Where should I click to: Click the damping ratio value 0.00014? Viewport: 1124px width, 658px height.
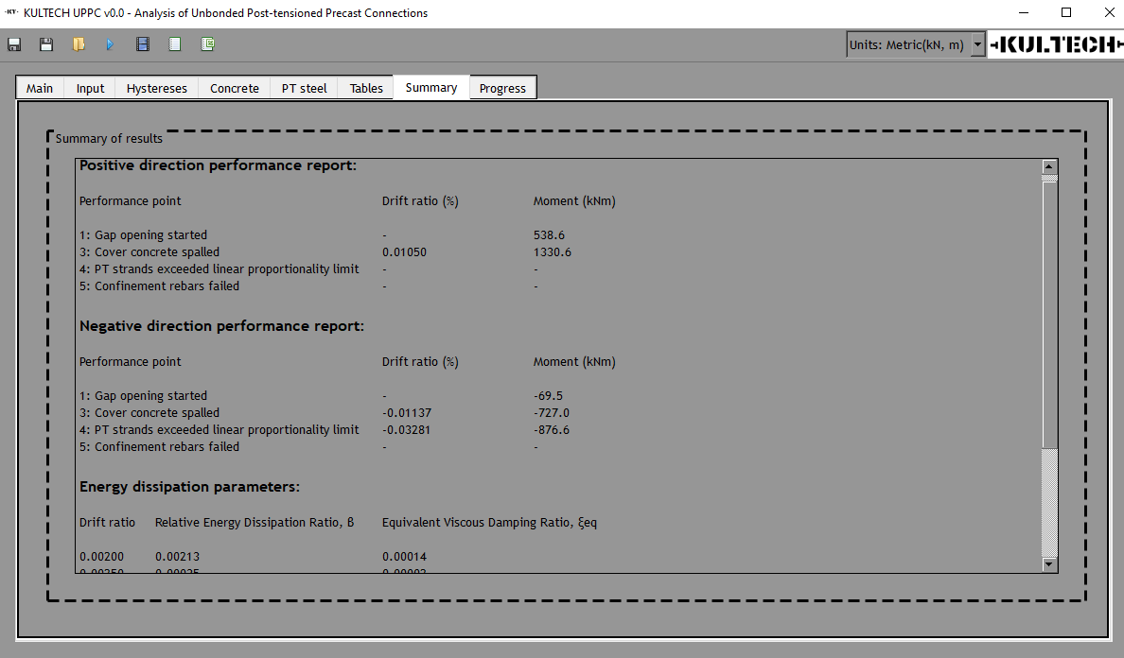pyautogui.click(x=404, y=556)
